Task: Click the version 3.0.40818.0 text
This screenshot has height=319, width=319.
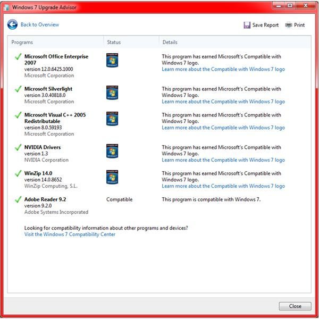Action: pyautogui.click(x=45, y=95)
